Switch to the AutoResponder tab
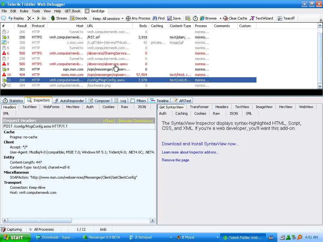Image resolution: width=323 pixels, height=242 pixels. coord(69,101)
